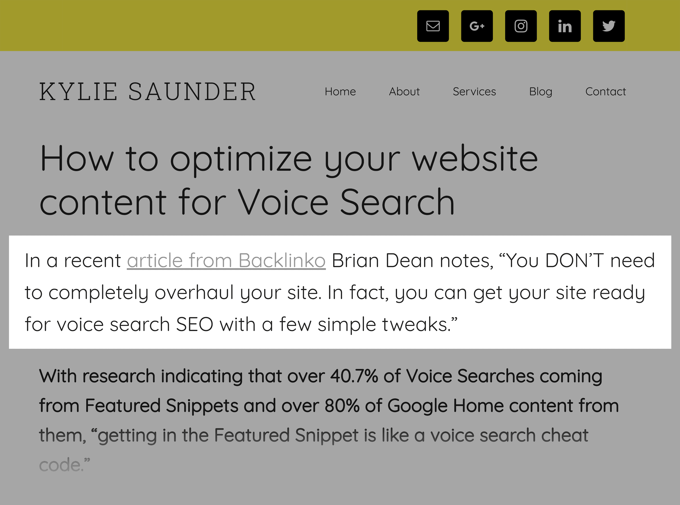Open LinkedIn profile icon
The width and height of the screenshot is (680, 505).
(565, 26)
